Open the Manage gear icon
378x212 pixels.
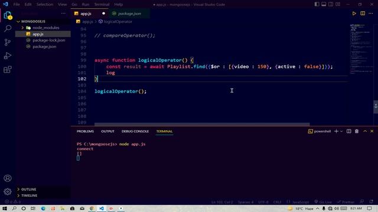tap(8, 191)
